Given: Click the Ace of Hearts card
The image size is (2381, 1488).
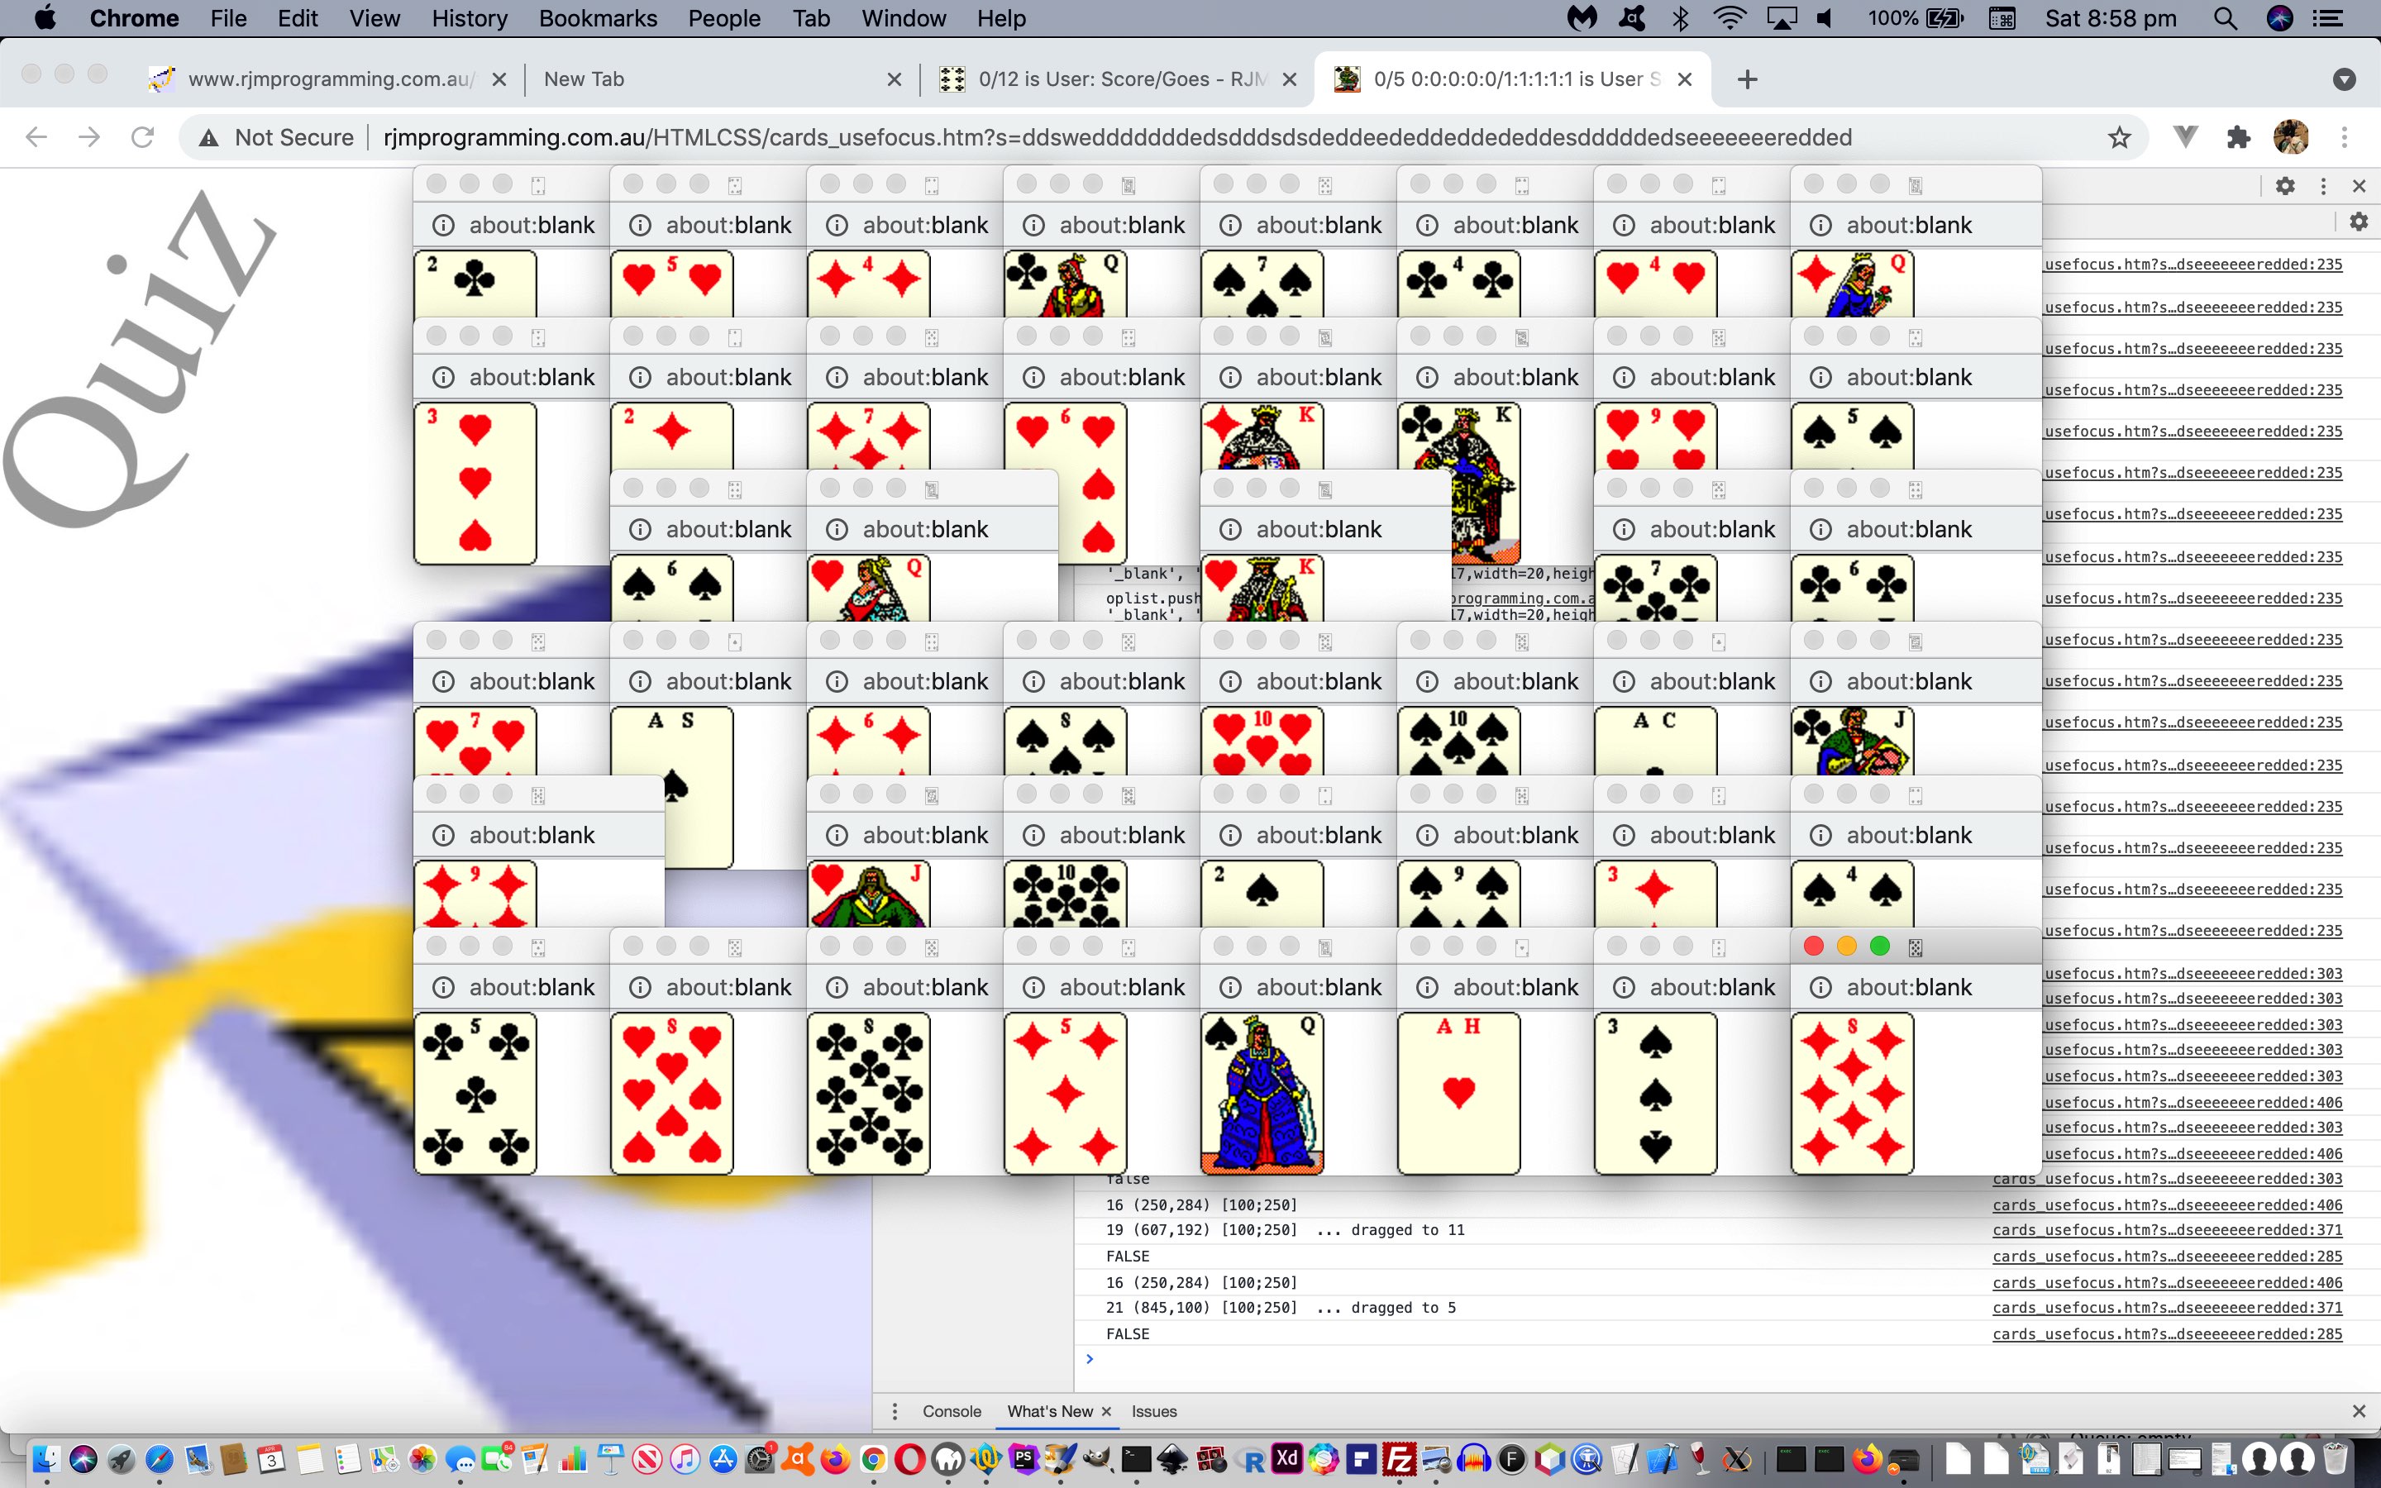Looking at the screenshot, I should coord(1459,1094).
